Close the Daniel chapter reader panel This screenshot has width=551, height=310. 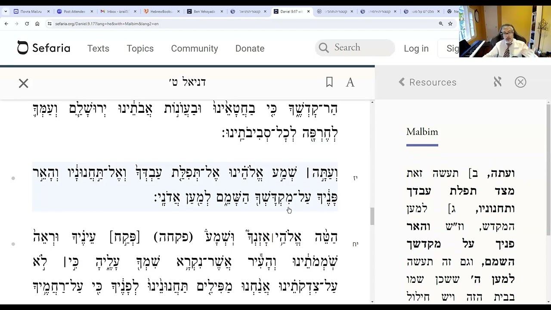tap(23, 83)
